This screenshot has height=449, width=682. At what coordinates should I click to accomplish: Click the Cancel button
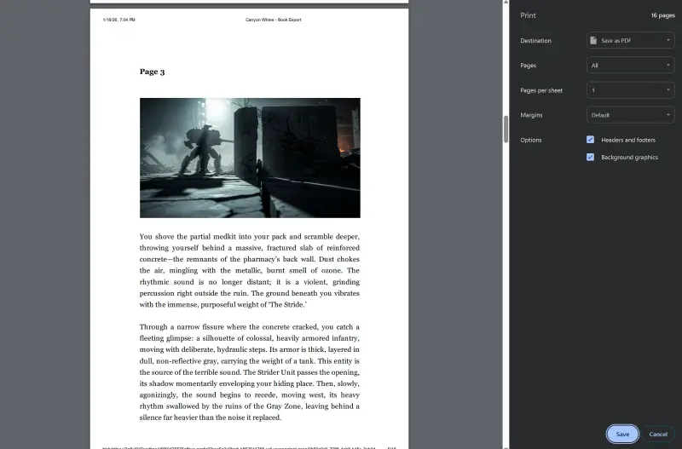click(658, 434)
